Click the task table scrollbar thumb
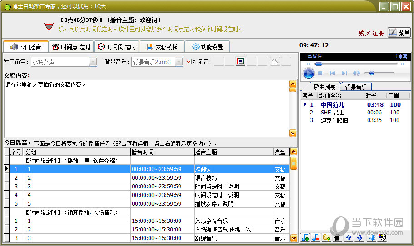 (294, 163)
